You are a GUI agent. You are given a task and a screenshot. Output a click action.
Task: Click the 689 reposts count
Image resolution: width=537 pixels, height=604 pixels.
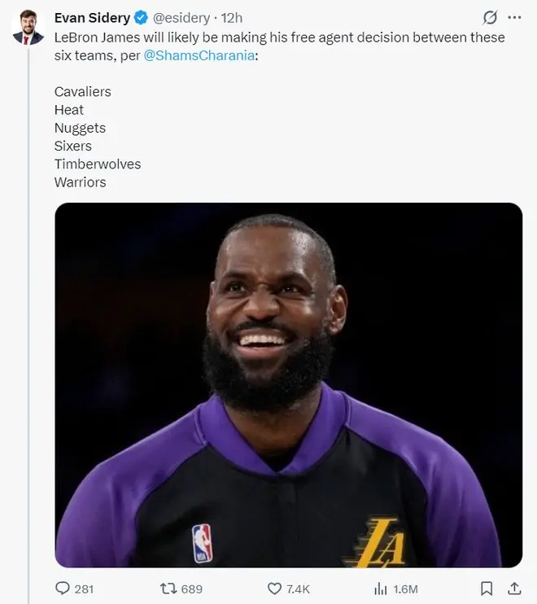192,589
